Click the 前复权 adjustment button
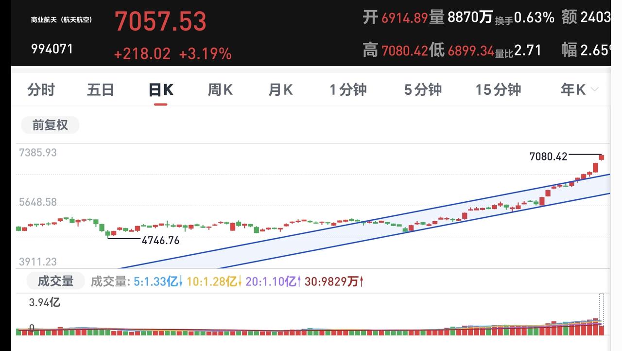Screen dimensions: 622x351 (x=50, y=125)
